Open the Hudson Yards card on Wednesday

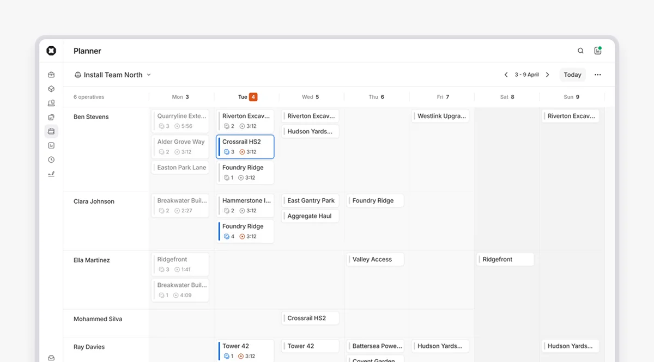[x=311, y=131]
